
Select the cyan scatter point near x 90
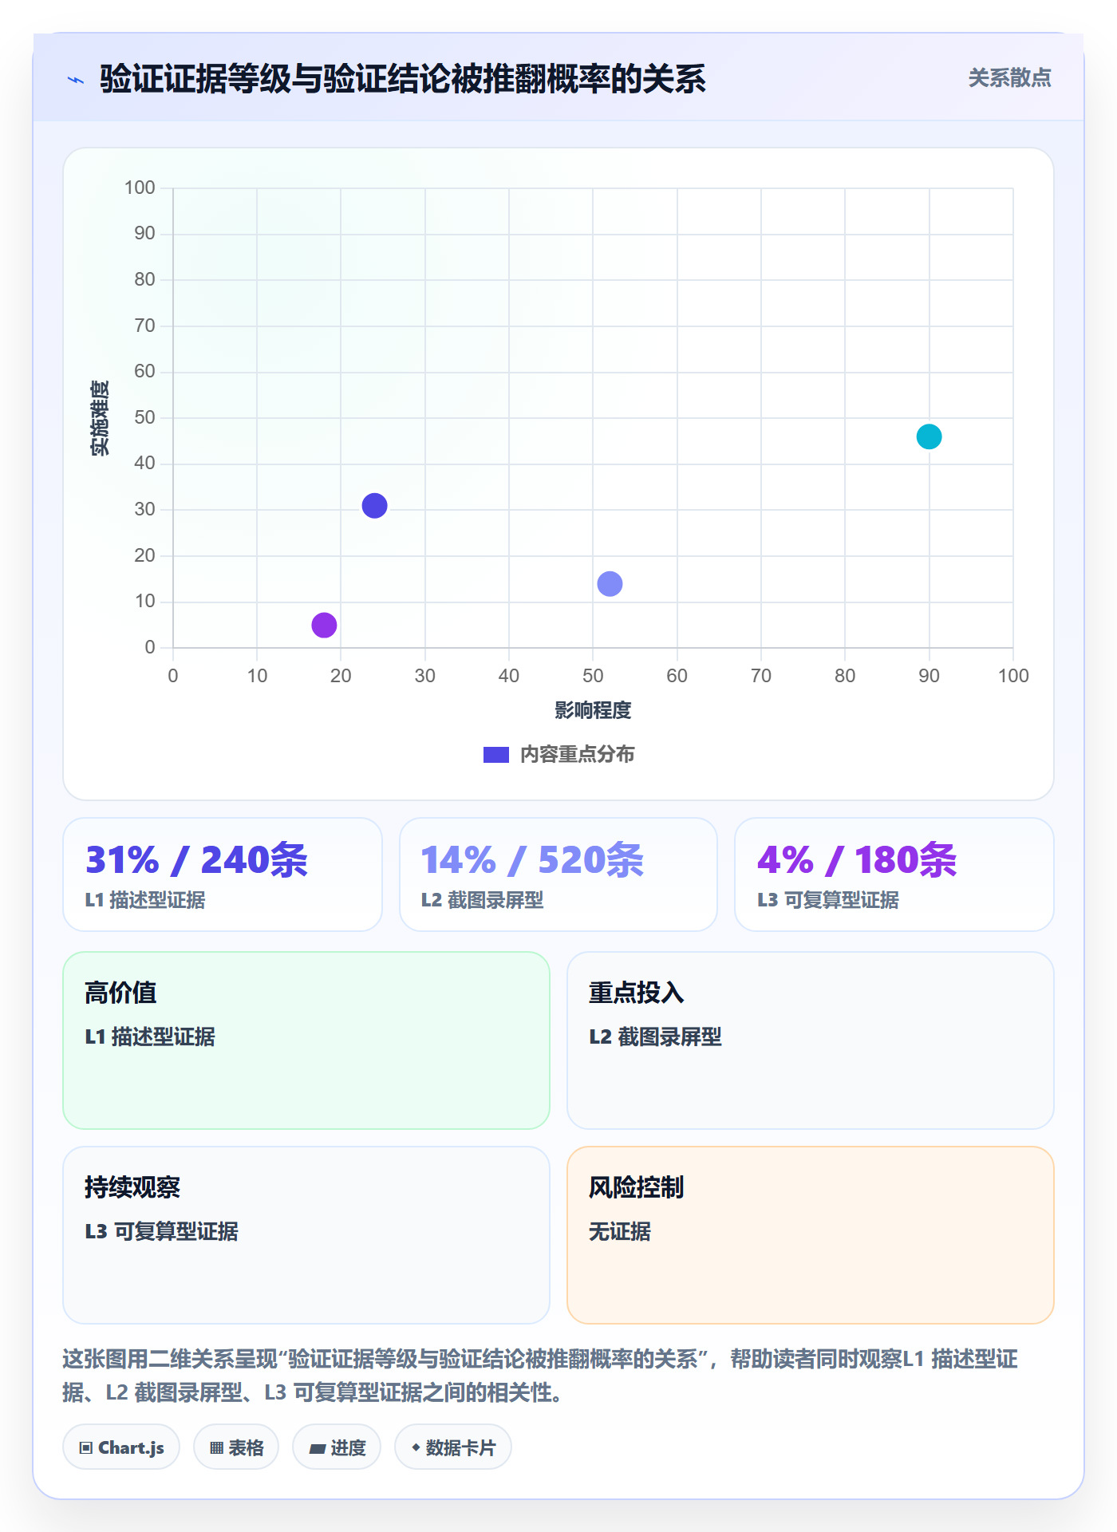[x=929, y=436]
